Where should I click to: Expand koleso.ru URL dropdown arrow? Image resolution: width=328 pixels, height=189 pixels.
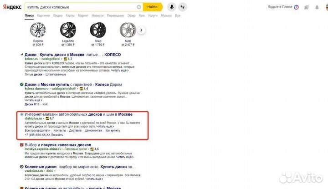click(x=61, y=59)
